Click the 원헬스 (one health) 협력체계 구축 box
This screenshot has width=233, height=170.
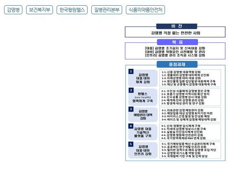pyautogui.click(x=143, y=97)
